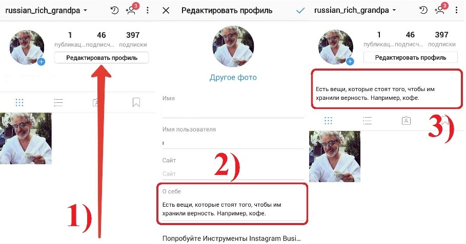
Task: Open Попробуйте Инструменты Instagram Business link
Action: [x=232, y=238]
